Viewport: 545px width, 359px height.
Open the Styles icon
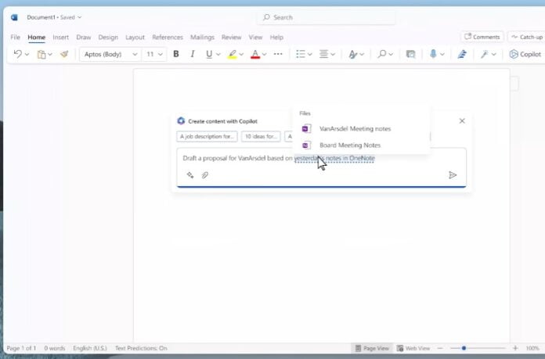(x=353, y=54)
